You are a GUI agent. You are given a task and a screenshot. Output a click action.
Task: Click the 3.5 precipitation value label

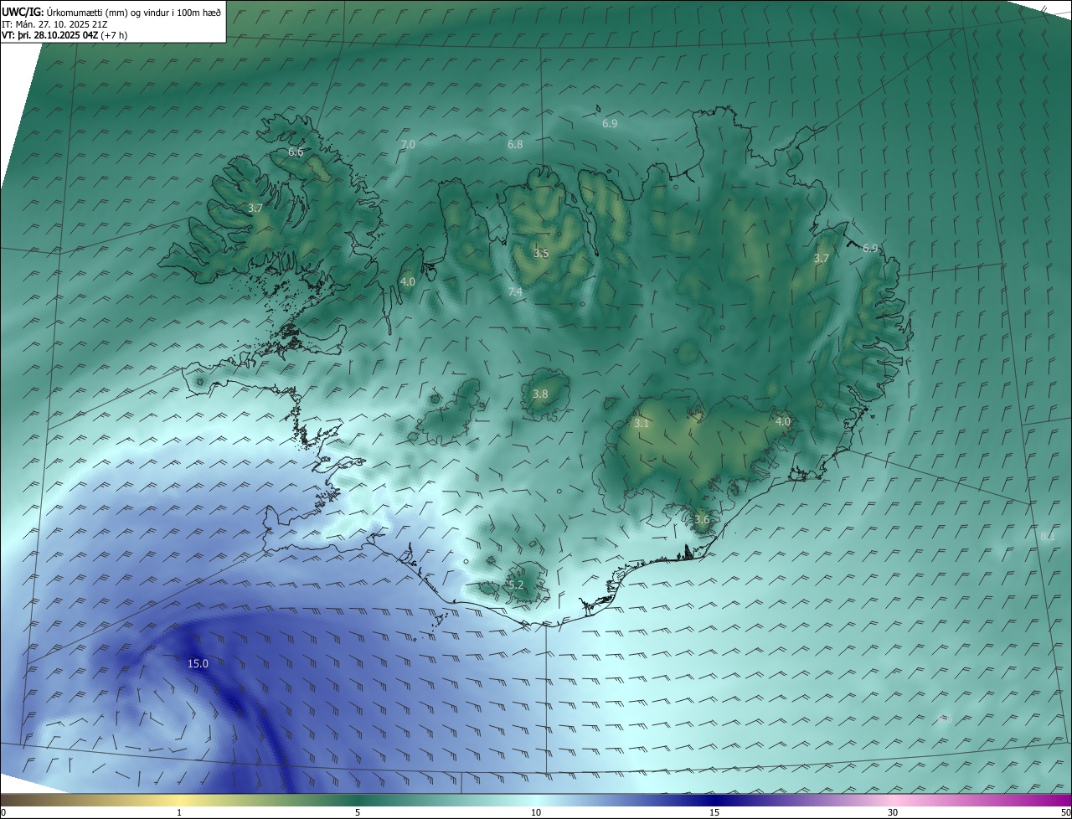point(541,253)
